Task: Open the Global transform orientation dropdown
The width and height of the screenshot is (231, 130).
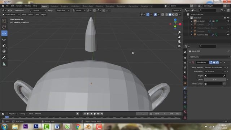Action: [x=79, y=10]
